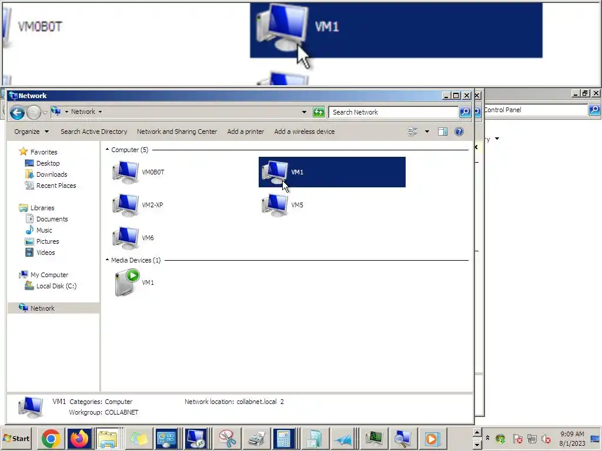The image size is (602, 451).
Task: Show hidden tray icons chevron
Action: [x=487, y=438]
